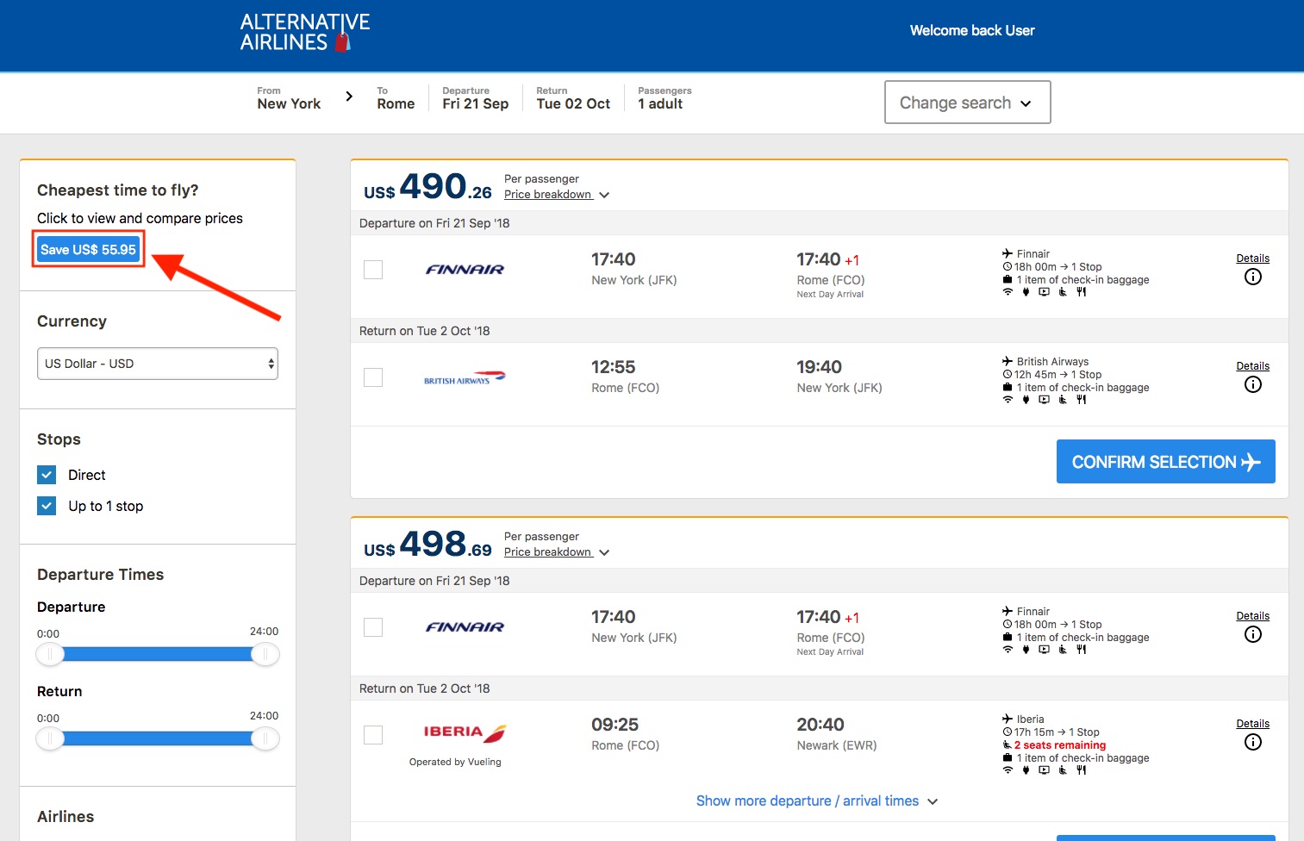Click To Rome search field
Screen dimensions: 1304x841
point(396,98)
